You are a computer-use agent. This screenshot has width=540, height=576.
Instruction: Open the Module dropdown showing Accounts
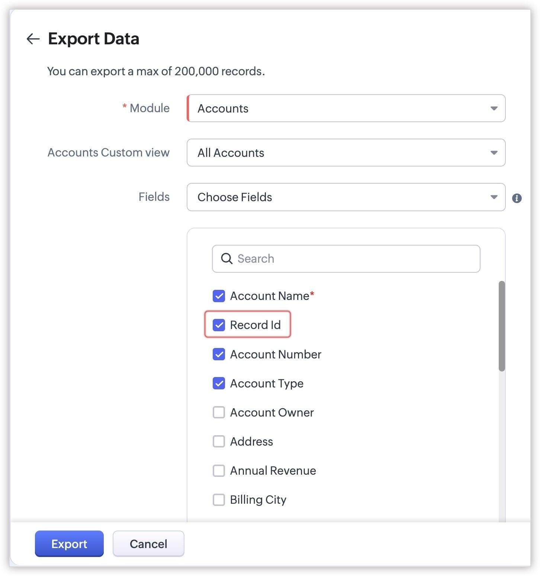pos(345,108)
